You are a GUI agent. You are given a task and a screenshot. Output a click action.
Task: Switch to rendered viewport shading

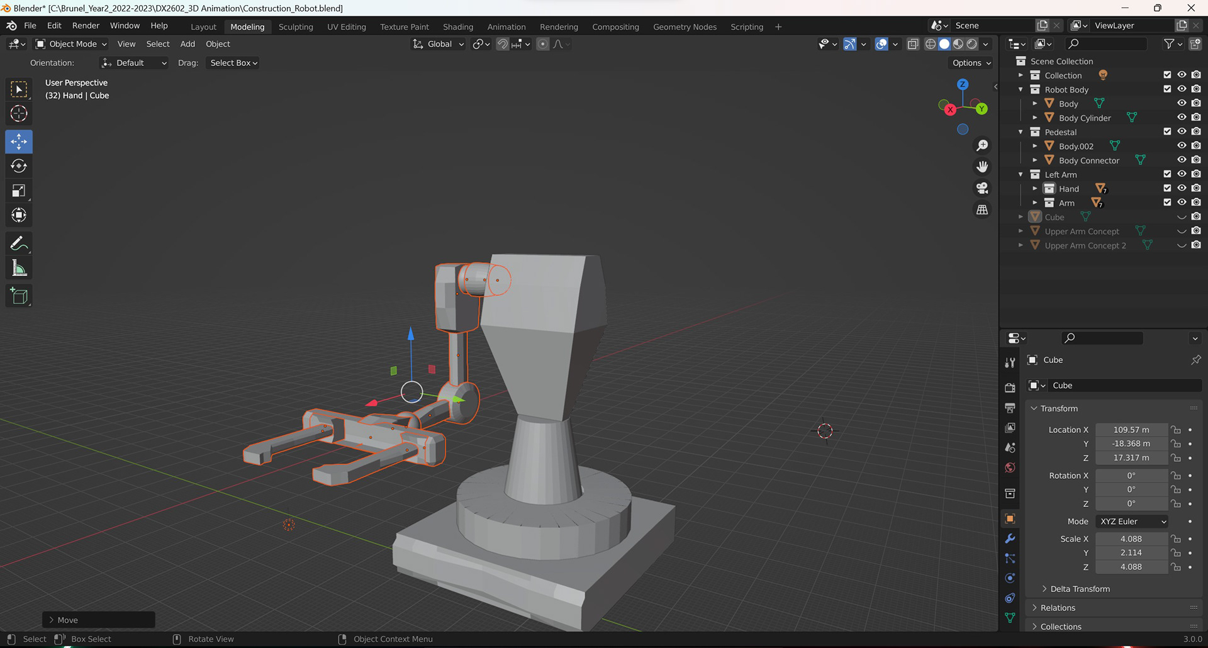[x=972, y=44]
